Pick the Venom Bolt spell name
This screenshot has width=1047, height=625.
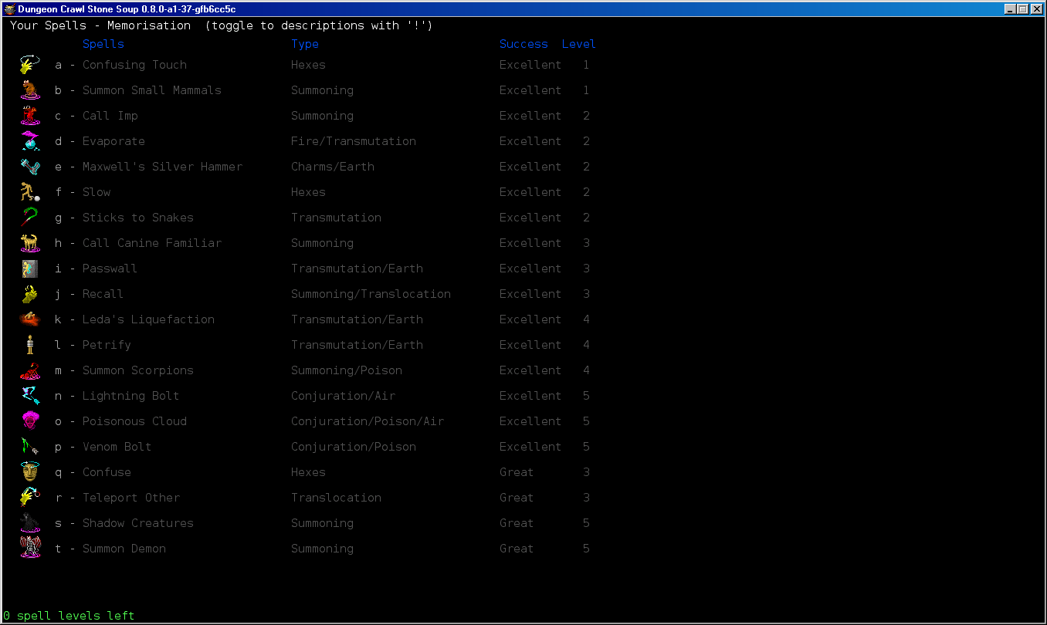click(x=117, y=447)
